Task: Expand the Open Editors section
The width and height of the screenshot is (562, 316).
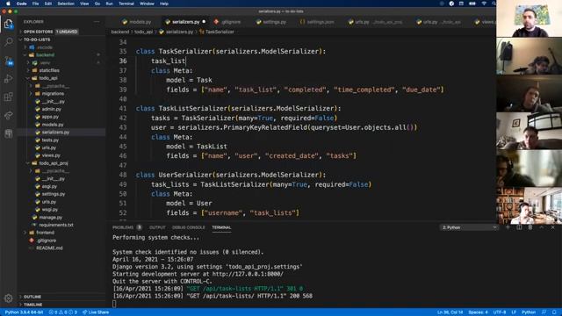Action: [38, 32]
